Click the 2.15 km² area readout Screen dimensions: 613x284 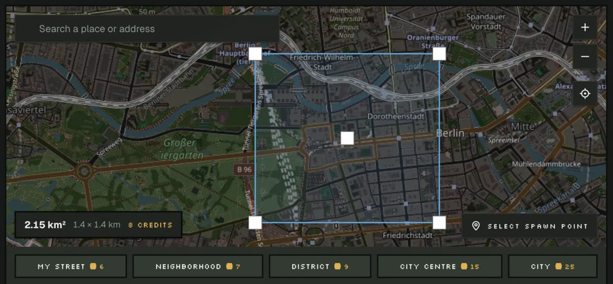[x=45, y=225]
